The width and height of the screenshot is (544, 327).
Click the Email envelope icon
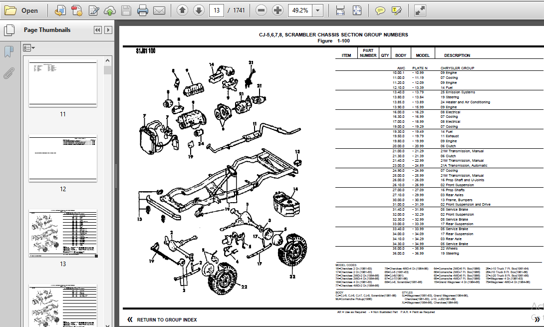159,10
